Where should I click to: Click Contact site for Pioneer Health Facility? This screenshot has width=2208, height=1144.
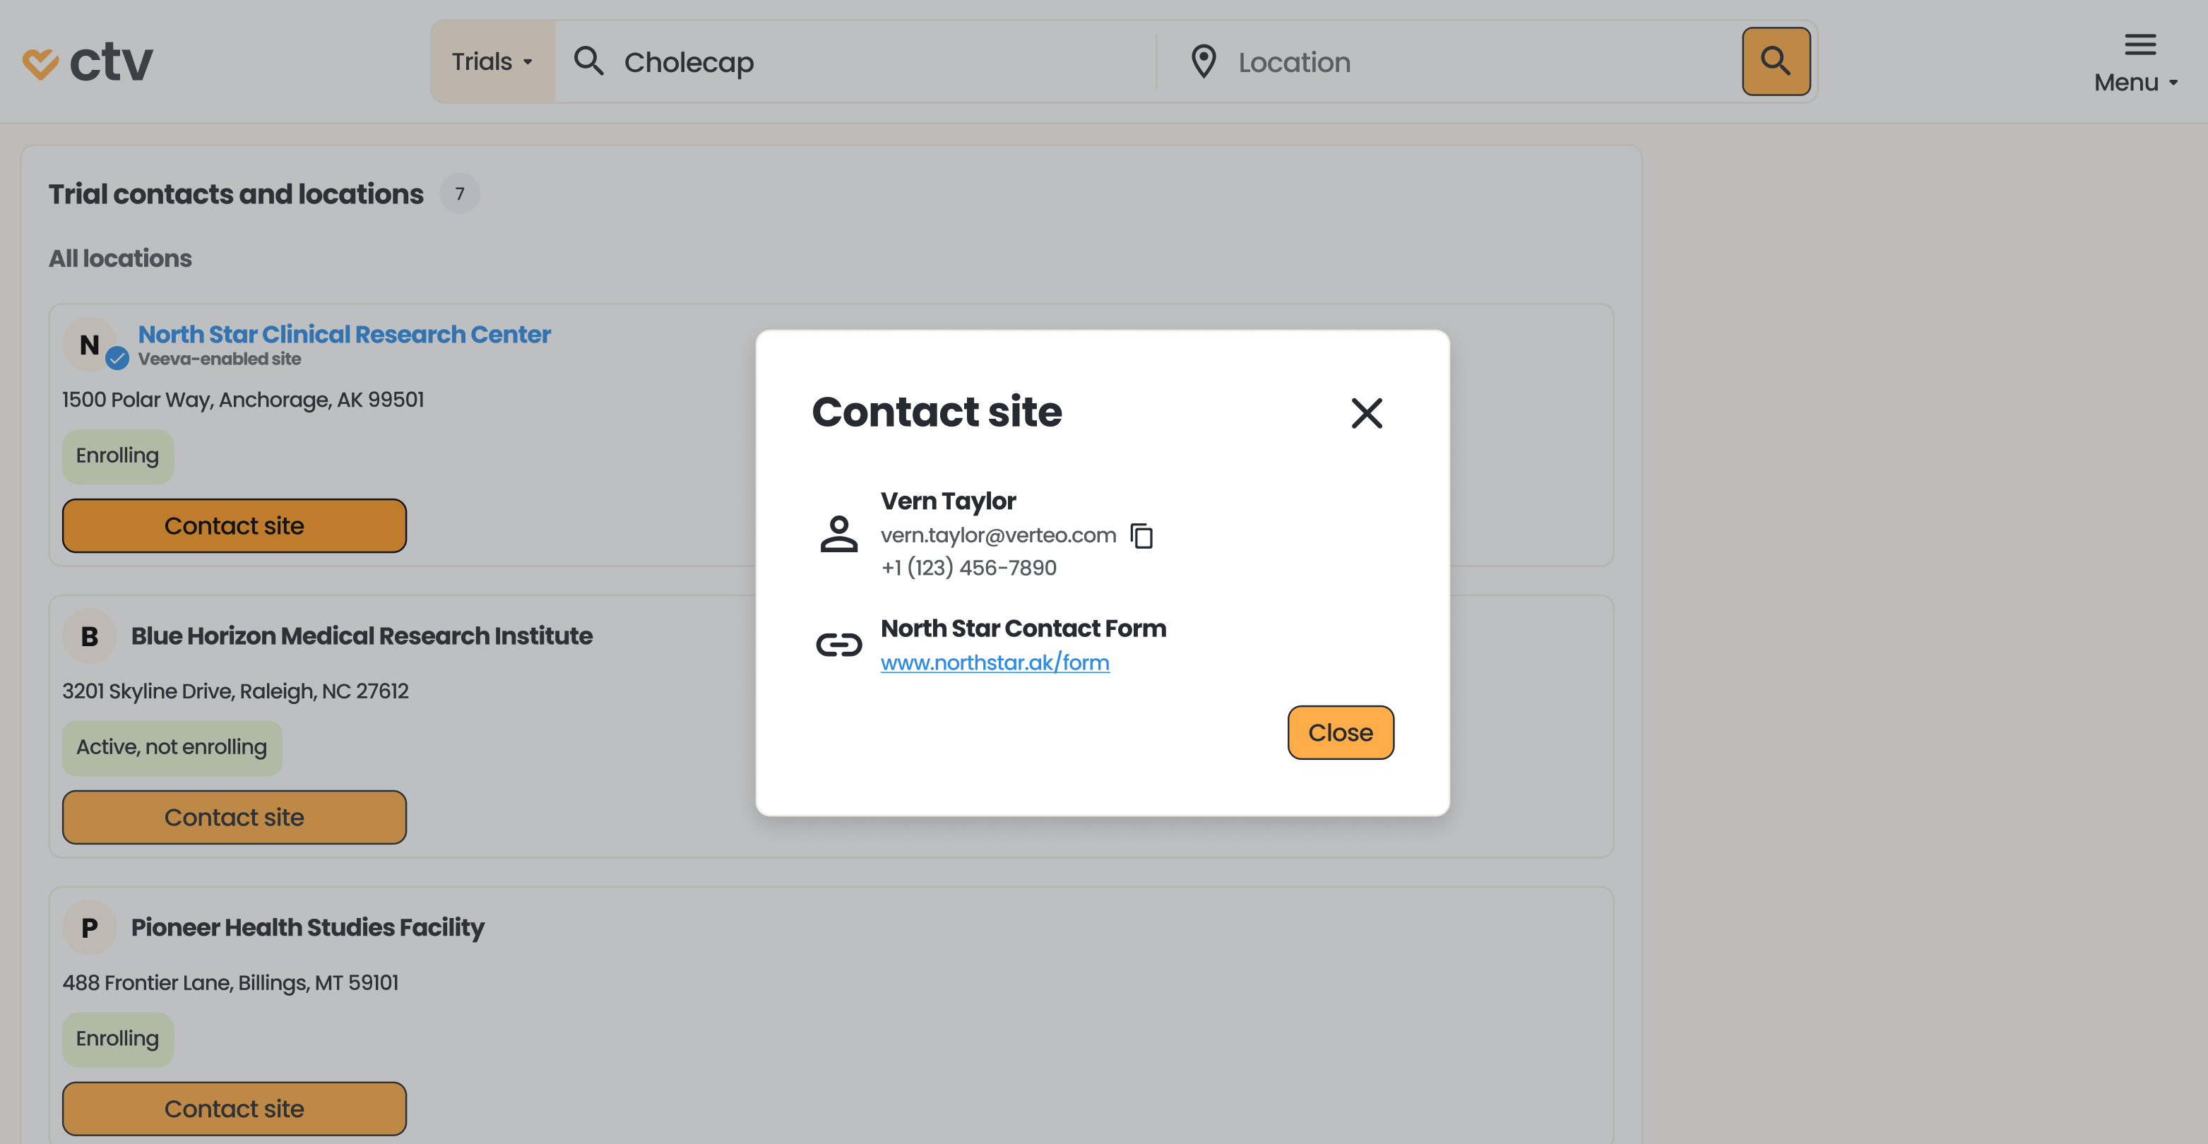pos(234,1108)
